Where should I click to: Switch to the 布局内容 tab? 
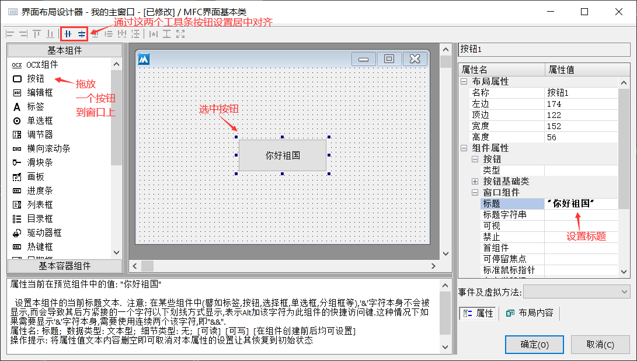(530, 313)
